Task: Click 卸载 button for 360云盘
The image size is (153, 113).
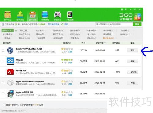Action: [x=132, y=61]
